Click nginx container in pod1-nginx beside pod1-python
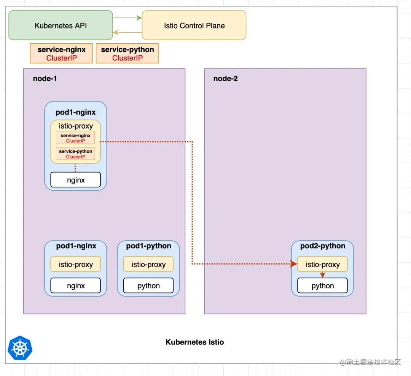This screenshot has height=376, width=411. tap(75, 286)
